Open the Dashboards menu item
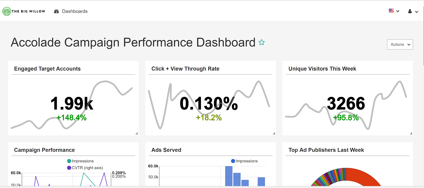 pos(74,11)
